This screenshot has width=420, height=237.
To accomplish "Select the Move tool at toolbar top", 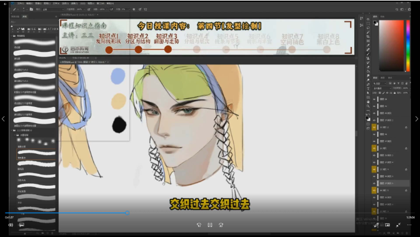I will click(368, 19).
